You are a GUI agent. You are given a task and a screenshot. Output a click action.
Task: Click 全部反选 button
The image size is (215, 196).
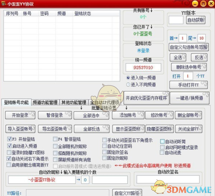[x=92, y=129]
